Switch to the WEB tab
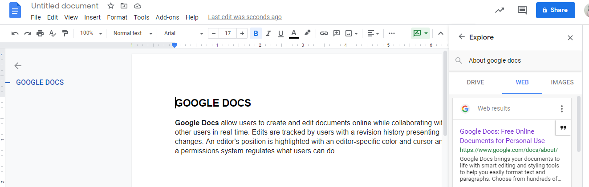 (x=522, y=82)
